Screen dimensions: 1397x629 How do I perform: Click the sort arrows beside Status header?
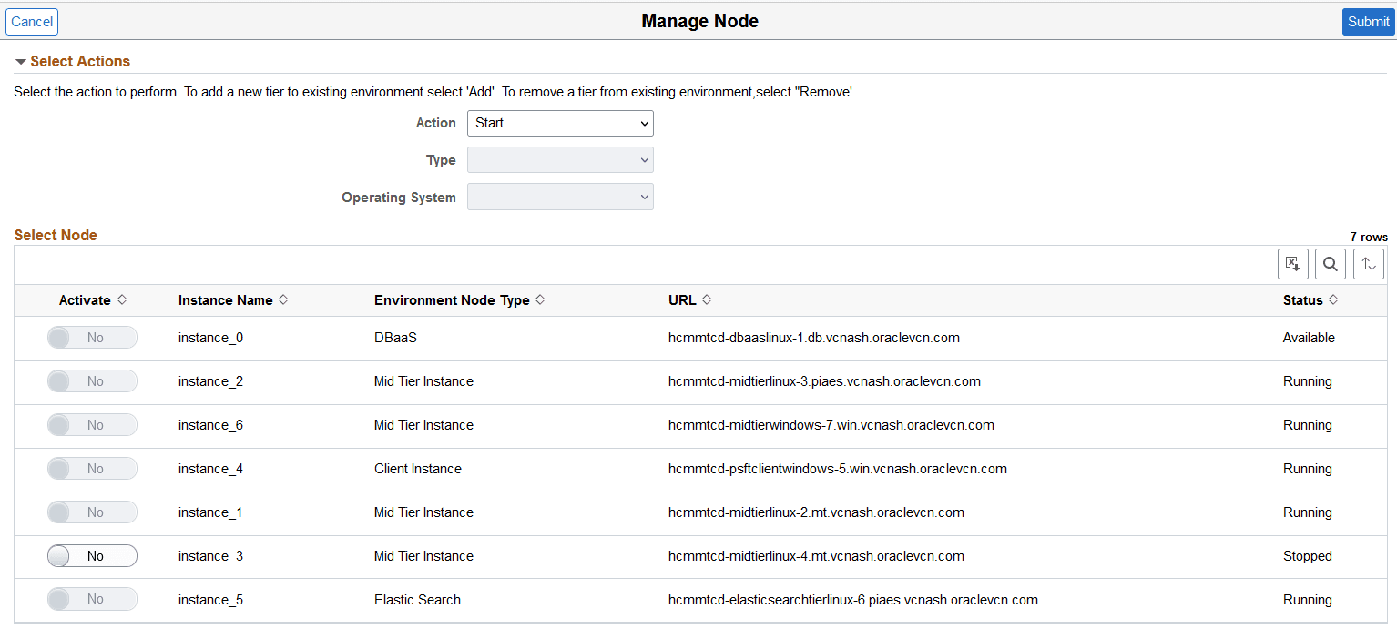coord(1333,299)
